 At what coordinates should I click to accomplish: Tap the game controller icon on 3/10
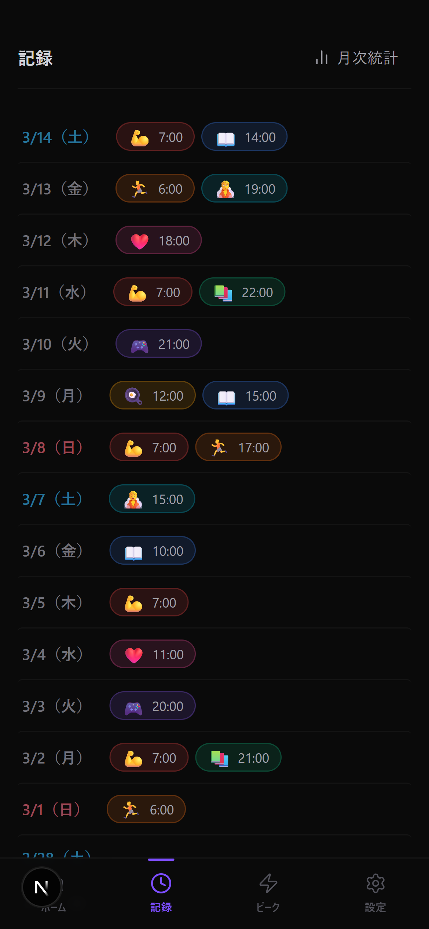pos(140,345)
